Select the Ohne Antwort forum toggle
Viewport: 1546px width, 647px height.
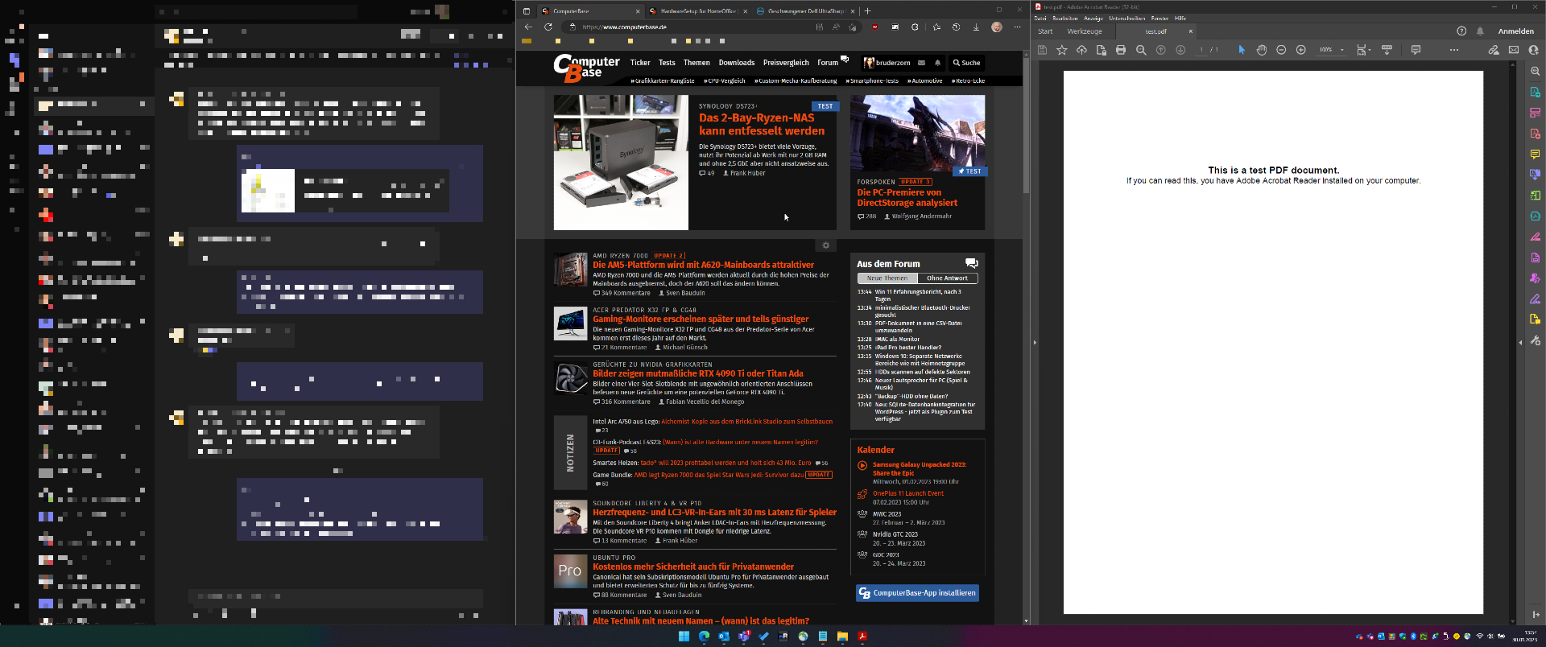click(947, 278)
